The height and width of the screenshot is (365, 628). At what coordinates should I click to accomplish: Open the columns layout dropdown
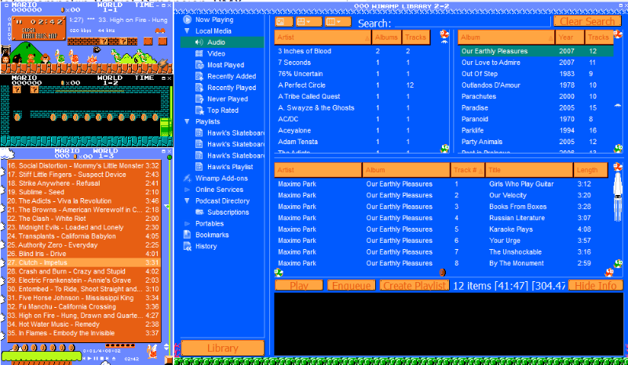[x=338, y=22]
